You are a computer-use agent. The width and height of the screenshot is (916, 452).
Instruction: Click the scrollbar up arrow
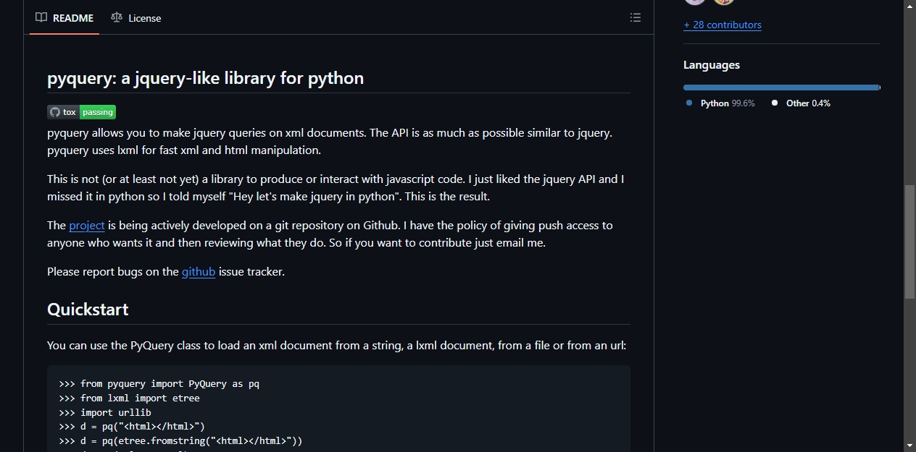click(909, 5)
